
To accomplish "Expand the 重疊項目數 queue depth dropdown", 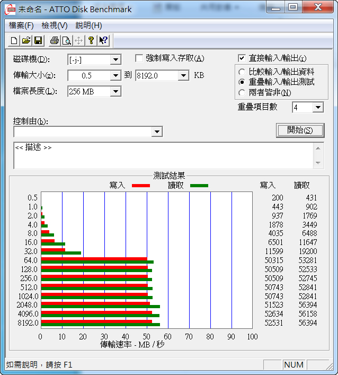I will pyautogui.click(x=318, y=107).
